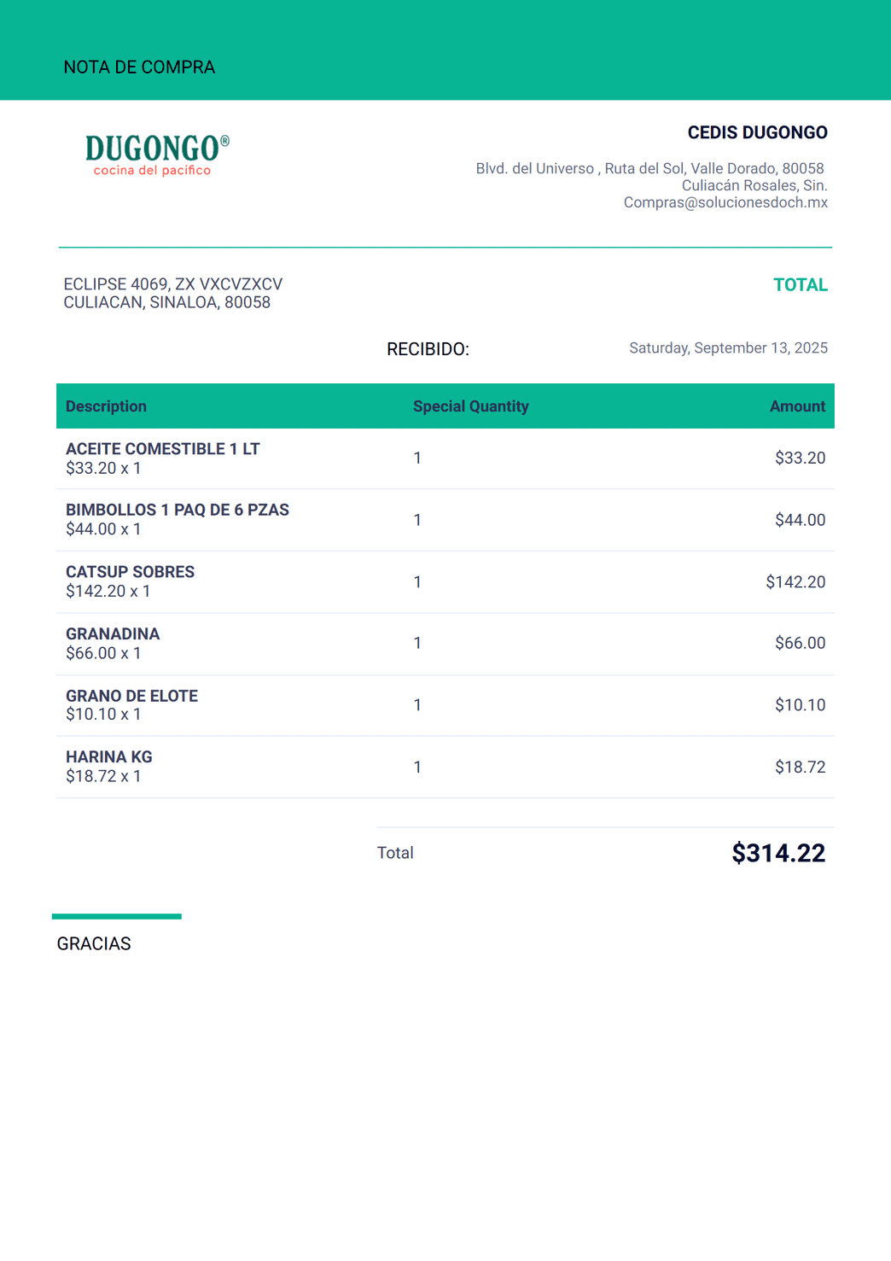Click the Special Quantity column header

[471, 406]
